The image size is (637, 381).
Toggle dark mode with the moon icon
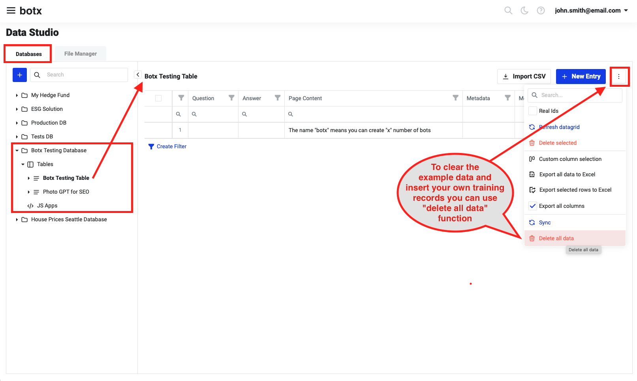[524, 11]
